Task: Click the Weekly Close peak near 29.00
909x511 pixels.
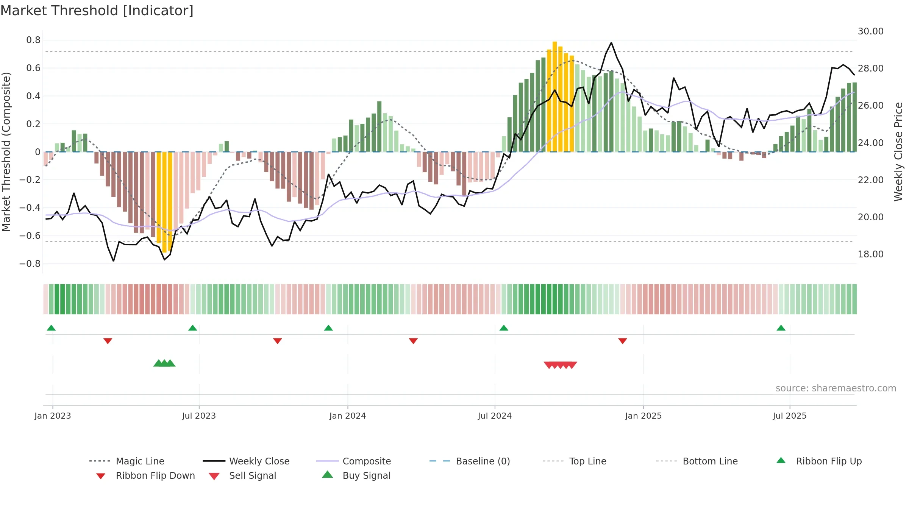Action: 611,43
